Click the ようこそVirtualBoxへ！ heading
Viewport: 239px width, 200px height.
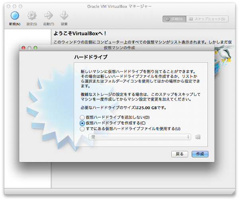pos(80,34)
